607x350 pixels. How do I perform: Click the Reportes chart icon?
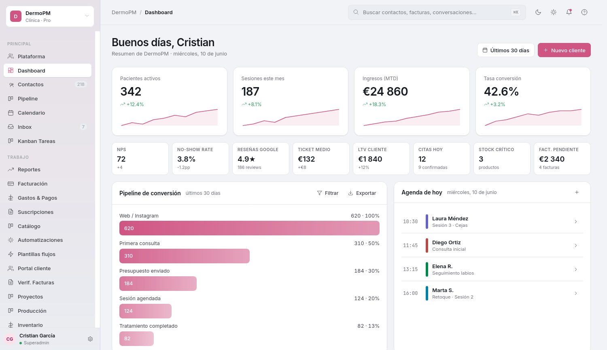pyautogui.click(x=11, y=169)
